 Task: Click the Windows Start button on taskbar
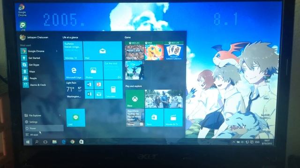[x=28, y=142]
